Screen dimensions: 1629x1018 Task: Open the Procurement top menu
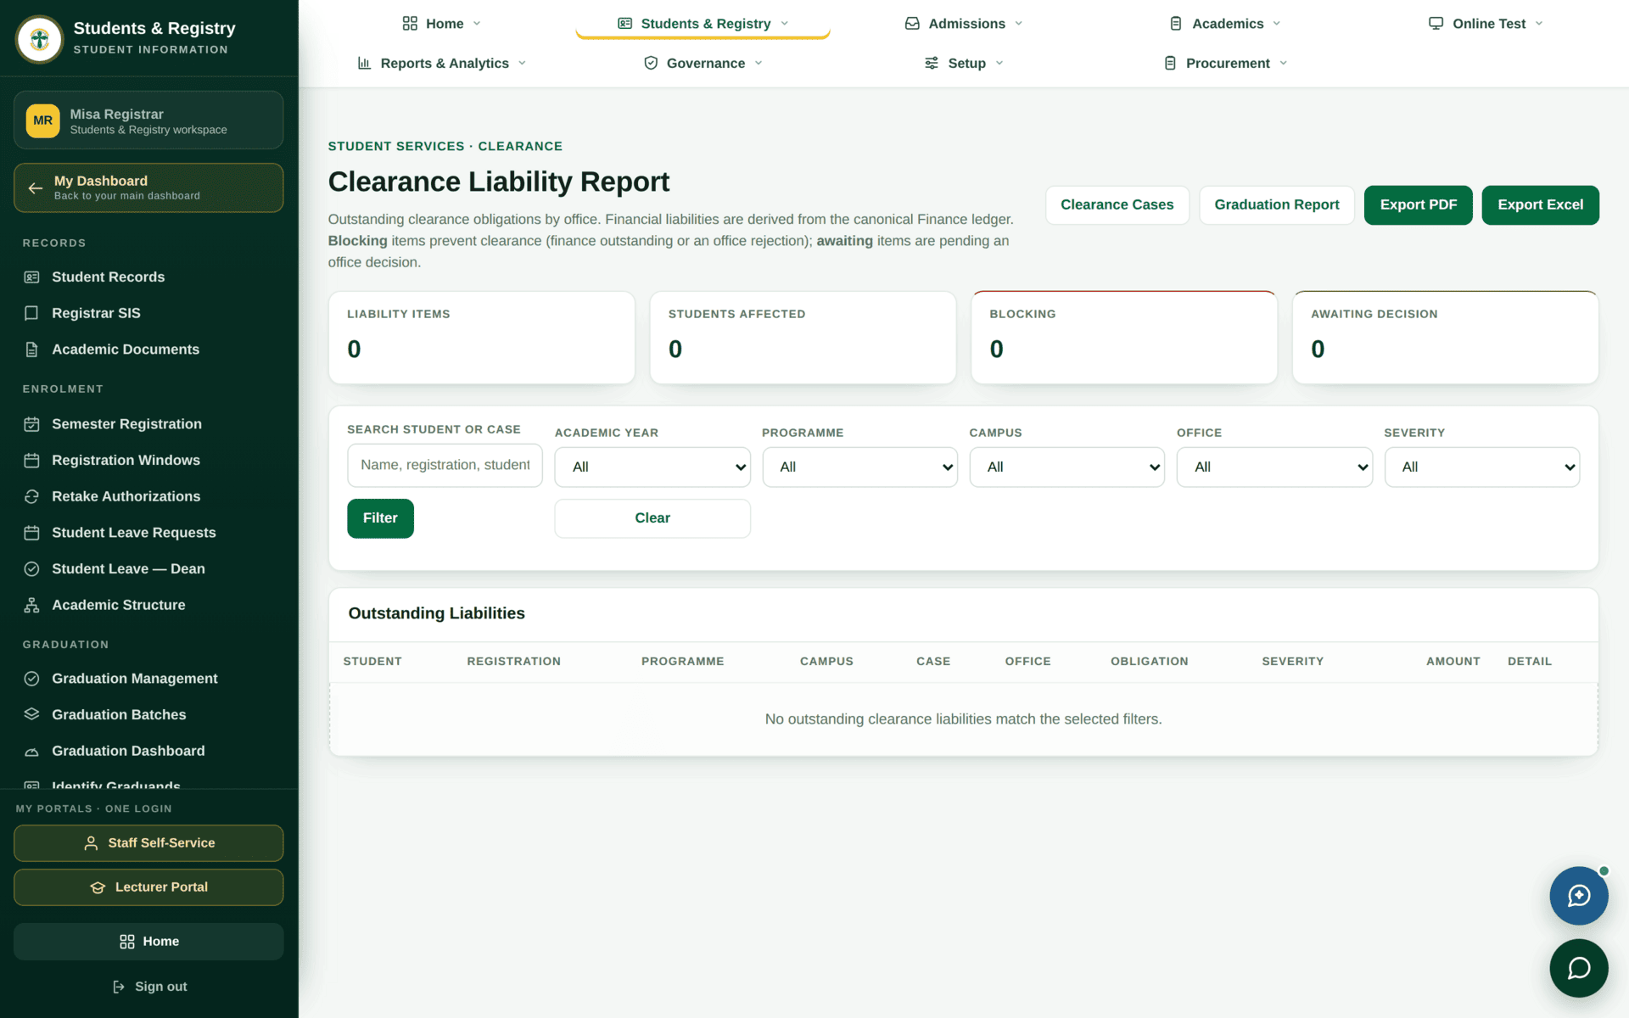1225,63
